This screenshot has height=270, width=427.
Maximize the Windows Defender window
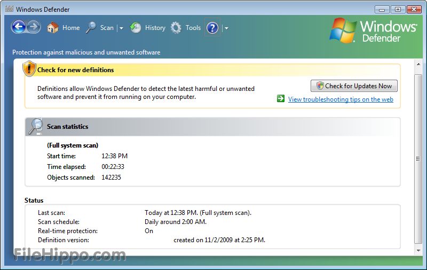tap(398, 10)
